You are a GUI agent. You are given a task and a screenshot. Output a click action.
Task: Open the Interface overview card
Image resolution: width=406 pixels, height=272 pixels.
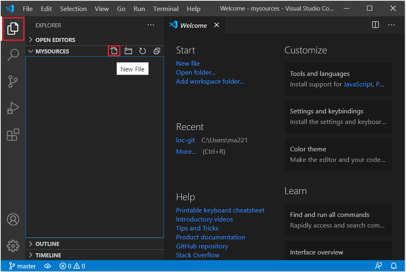(338, 251)
